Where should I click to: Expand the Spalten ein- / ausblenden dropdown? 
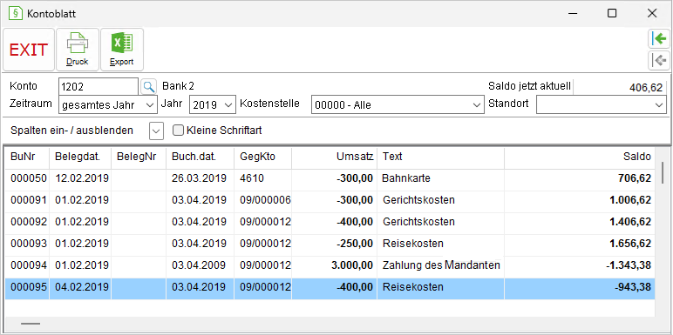click(x=156, y=131)
